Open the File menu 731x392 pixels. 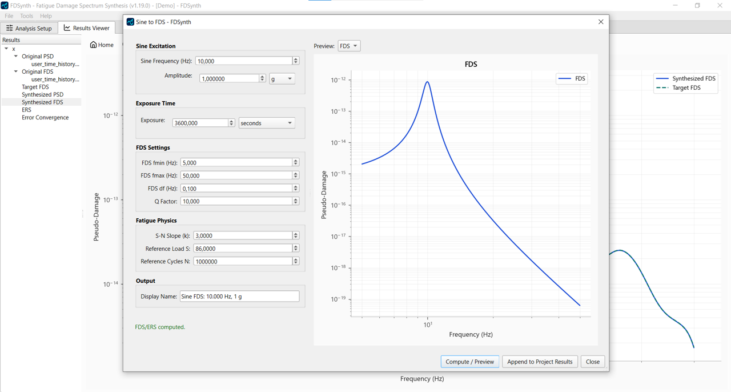click(x=9, y=15)
